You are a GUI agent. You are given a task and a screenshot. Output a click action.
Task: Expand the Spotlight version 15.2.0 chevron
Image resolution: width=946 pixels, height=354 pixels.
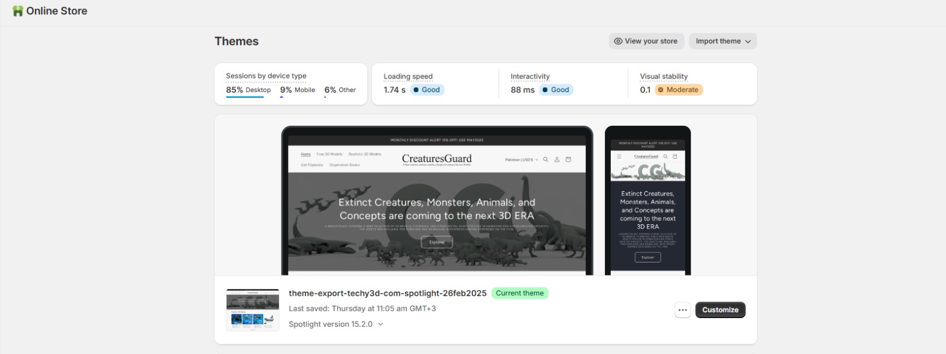[x=380, y=324]
